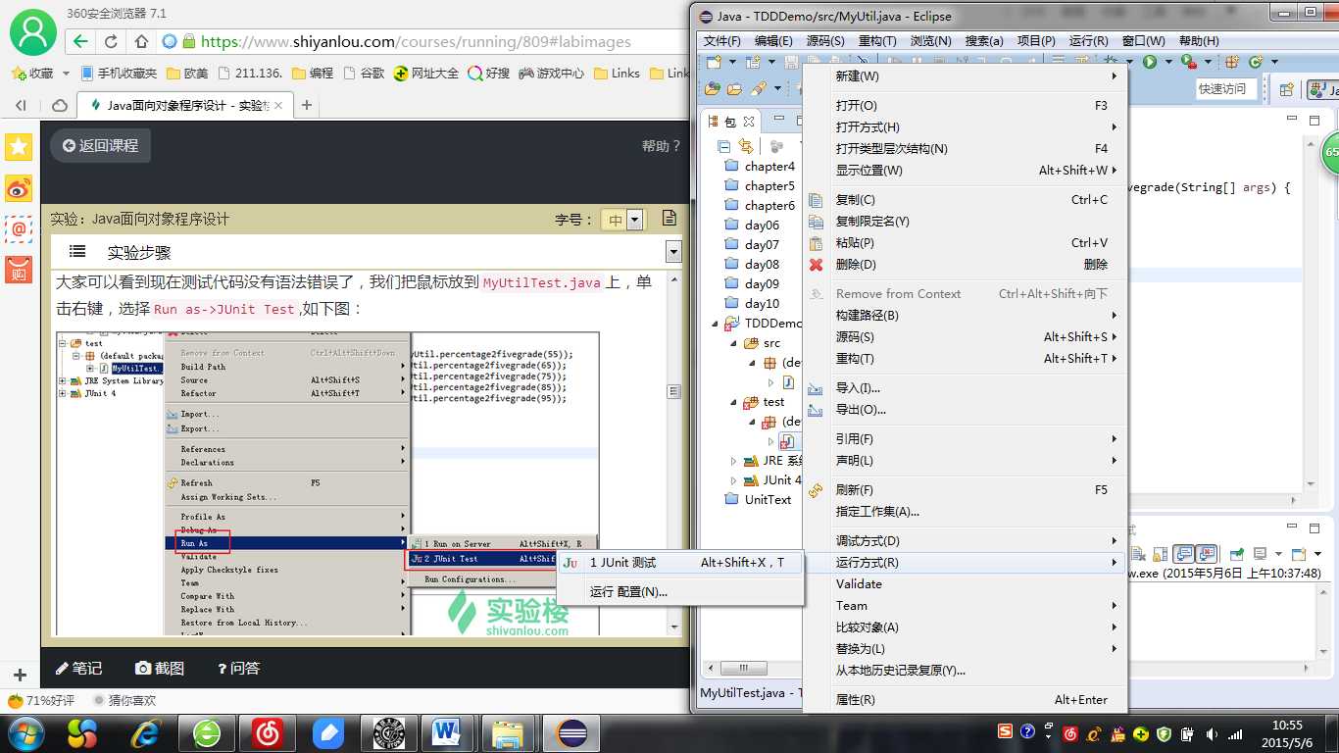Click the 网址大全 bookmark
The height and width of the screenshot is (753, 1339).
[425, 74]
